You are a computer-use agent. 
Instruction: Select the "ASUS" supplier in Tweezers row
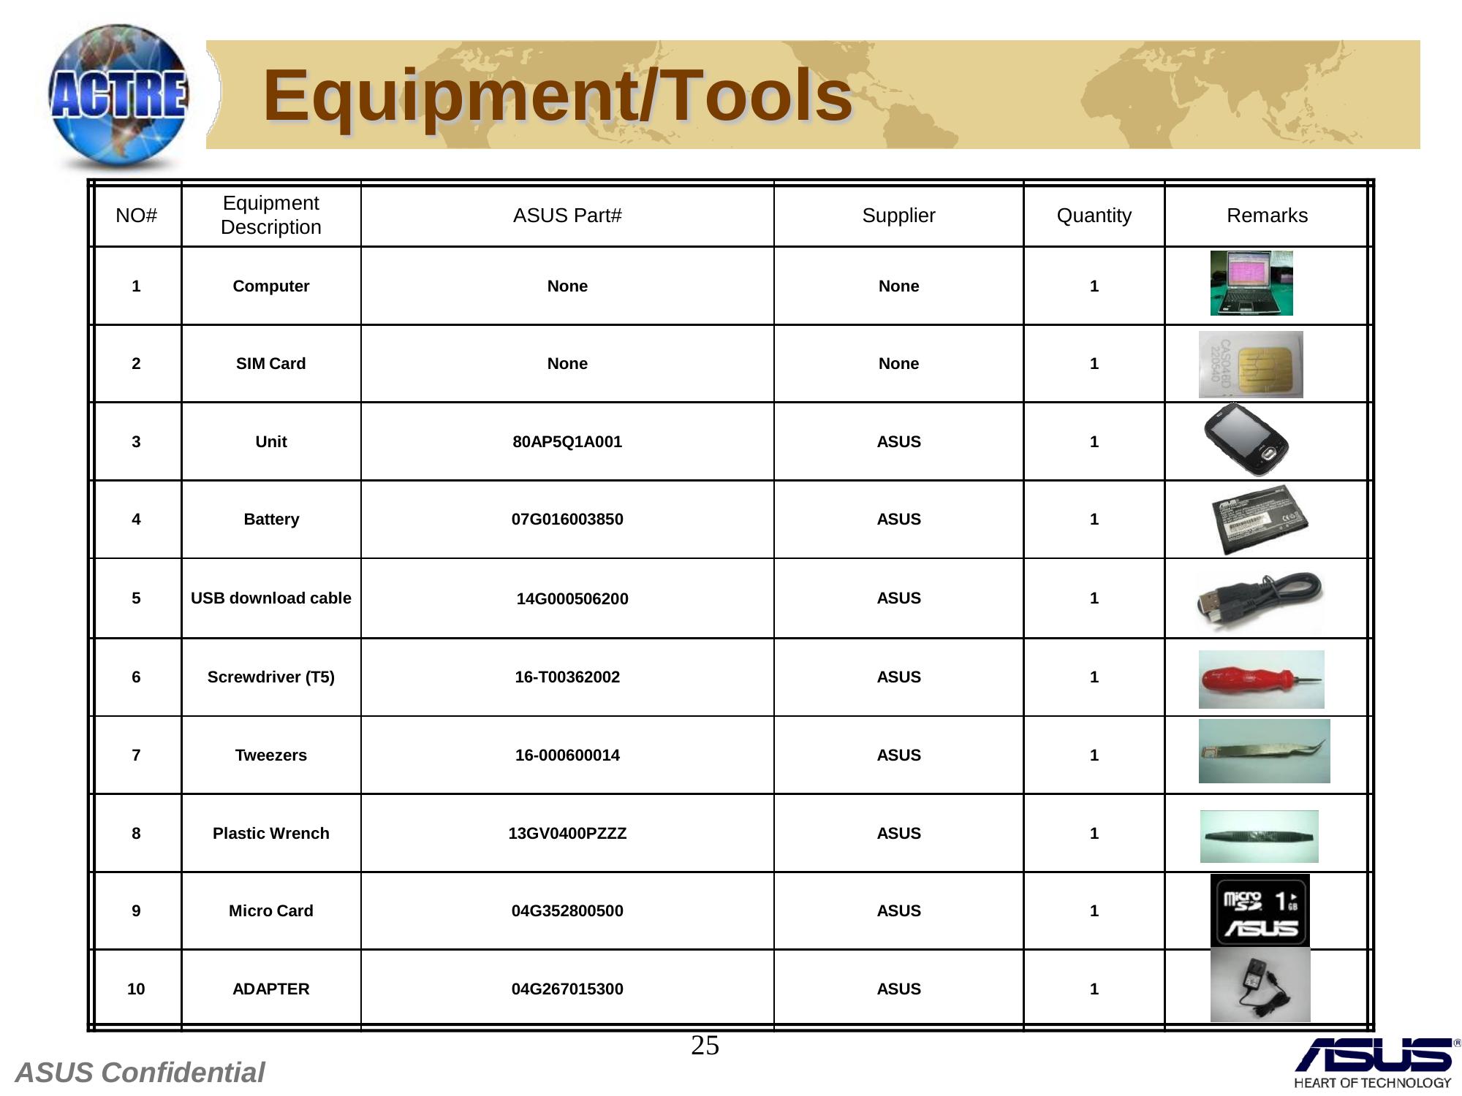click(898, 756)
